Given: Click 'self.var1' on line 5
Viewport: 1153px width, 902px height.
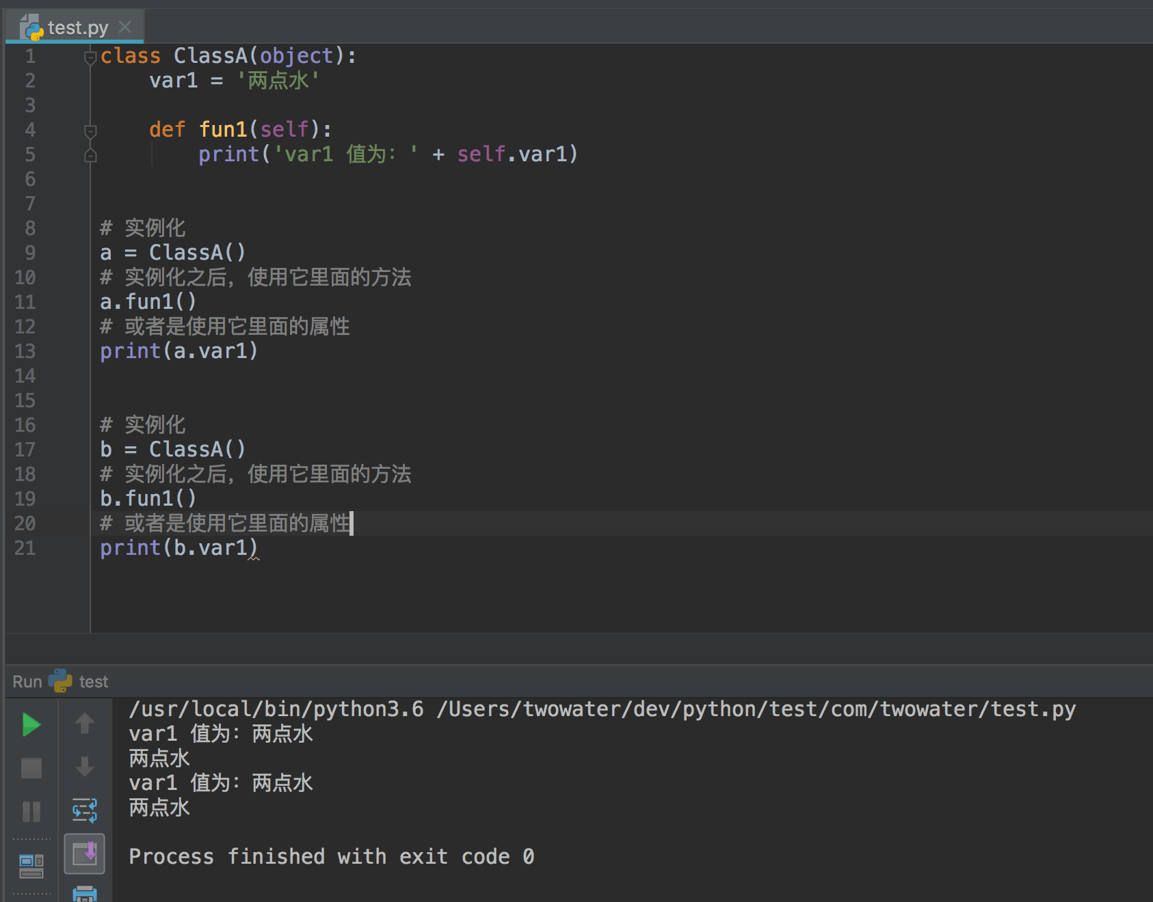Looking at the screenshot, I should [512, 154].
